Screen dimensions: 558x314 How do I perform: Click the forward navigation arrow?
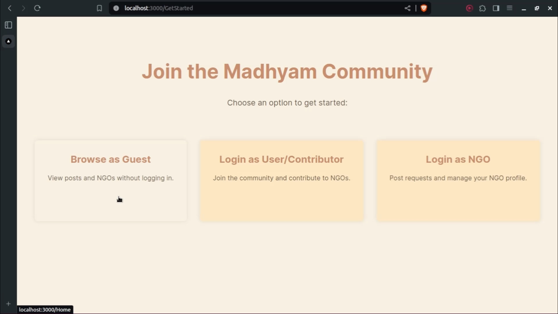pos(23,8)
